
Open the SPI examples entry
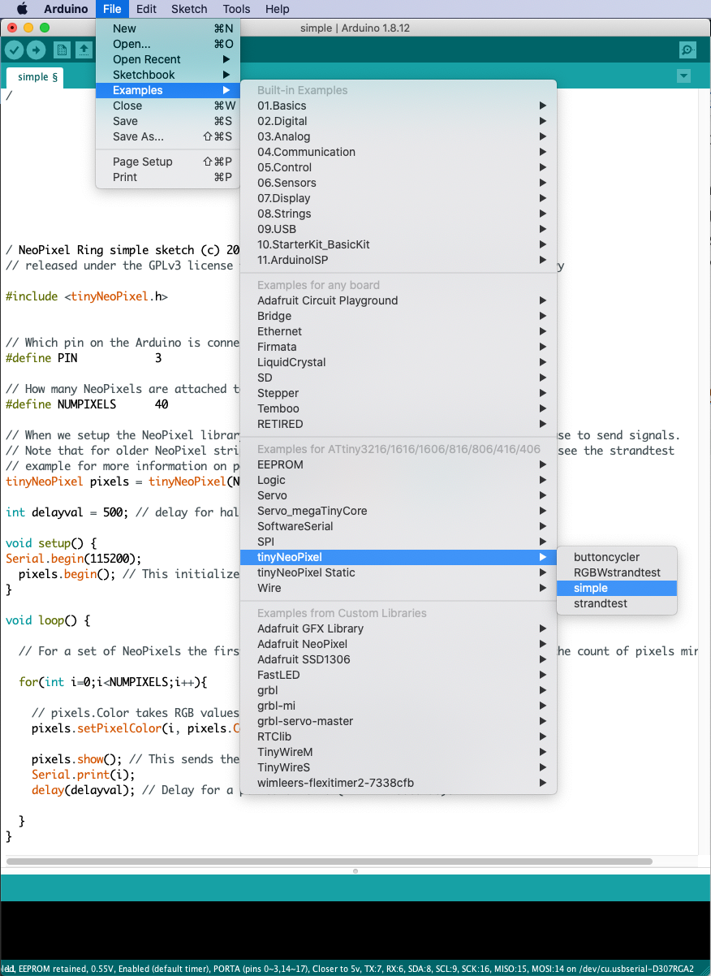[x=399, y=542]
